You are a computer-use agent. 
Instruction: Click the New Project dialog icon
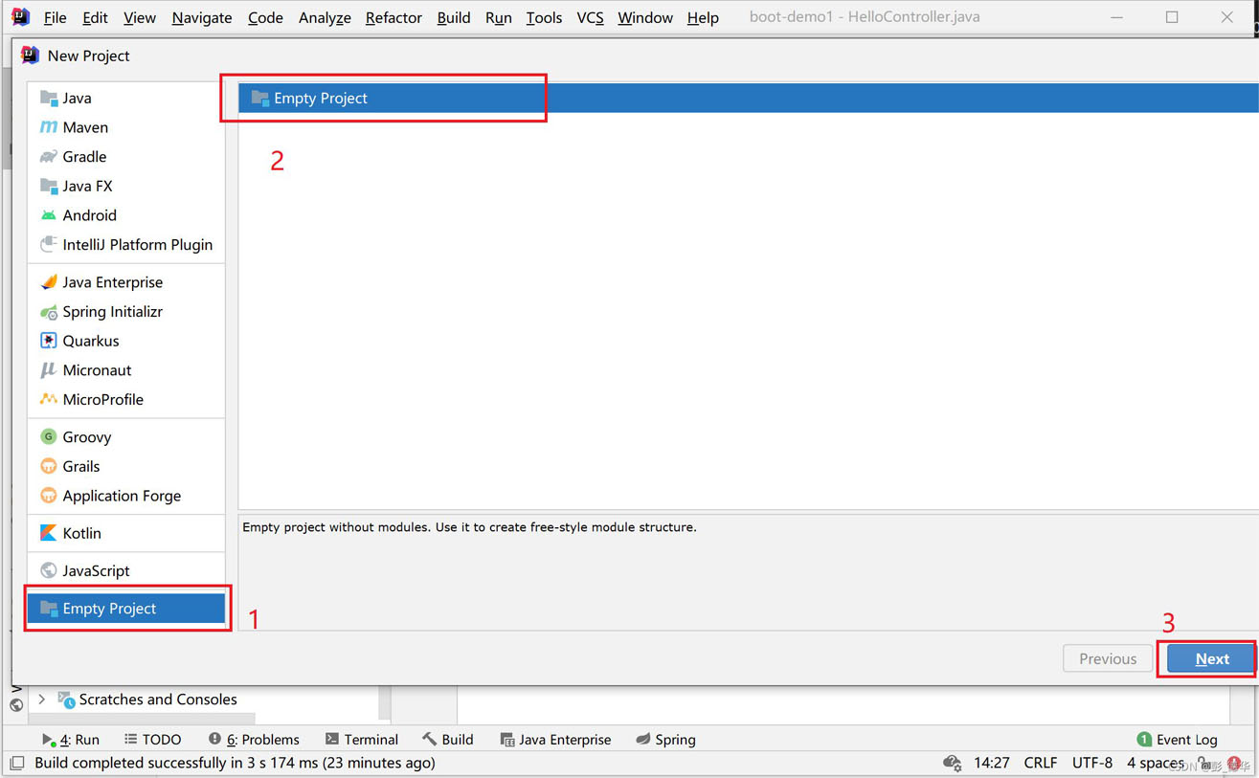coord(31,56)
